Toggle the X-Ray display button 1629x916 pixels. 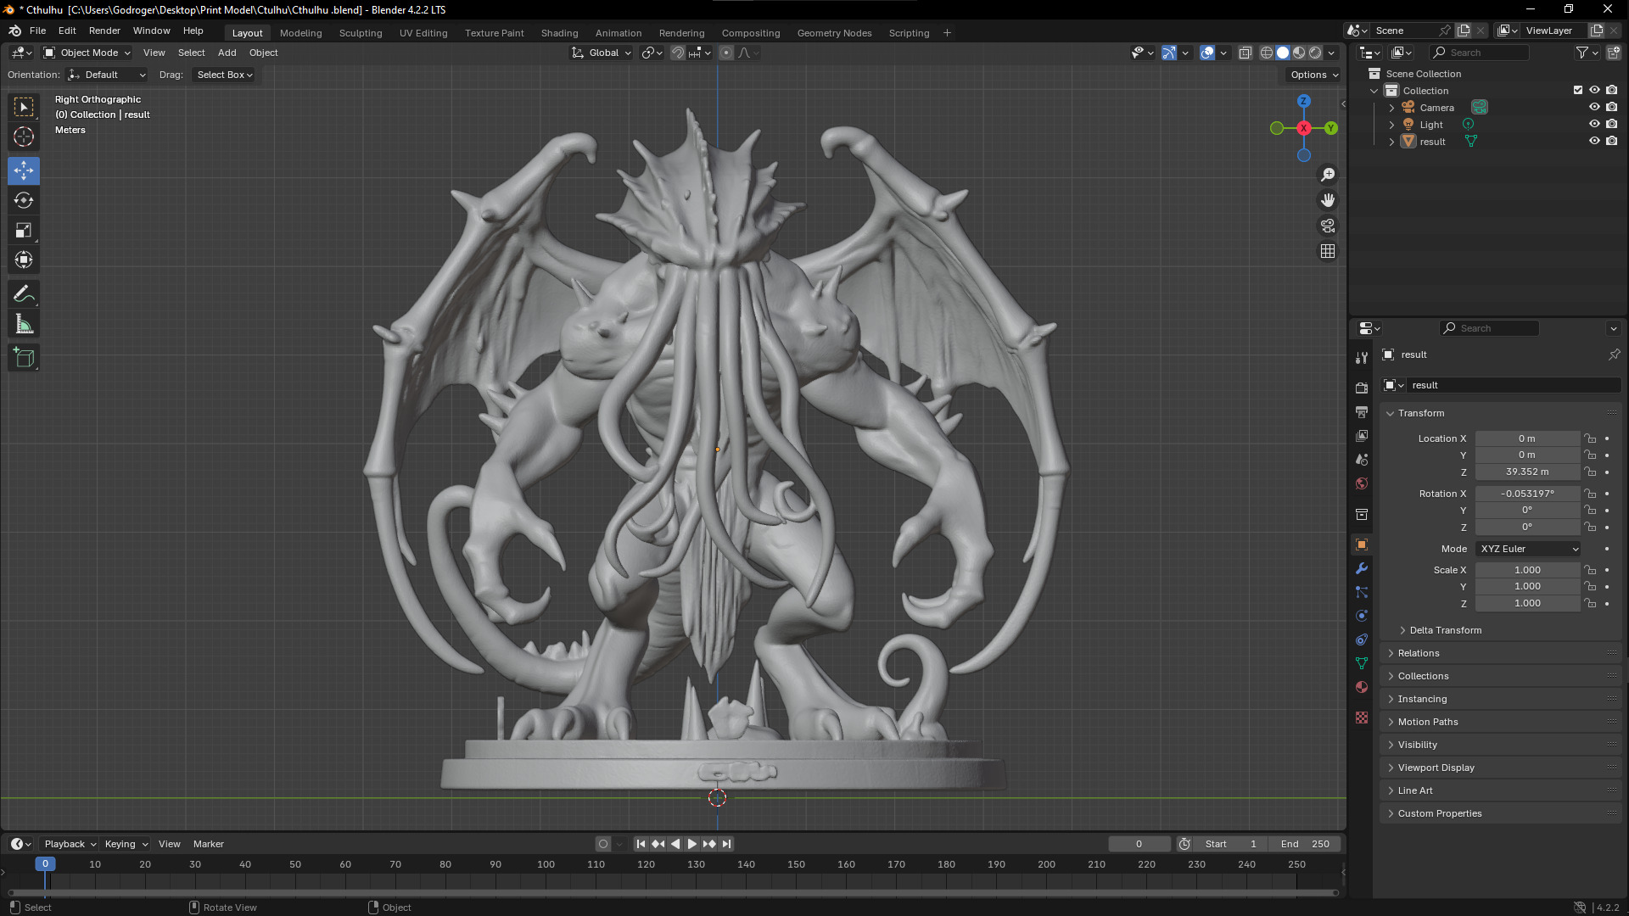1245,53
